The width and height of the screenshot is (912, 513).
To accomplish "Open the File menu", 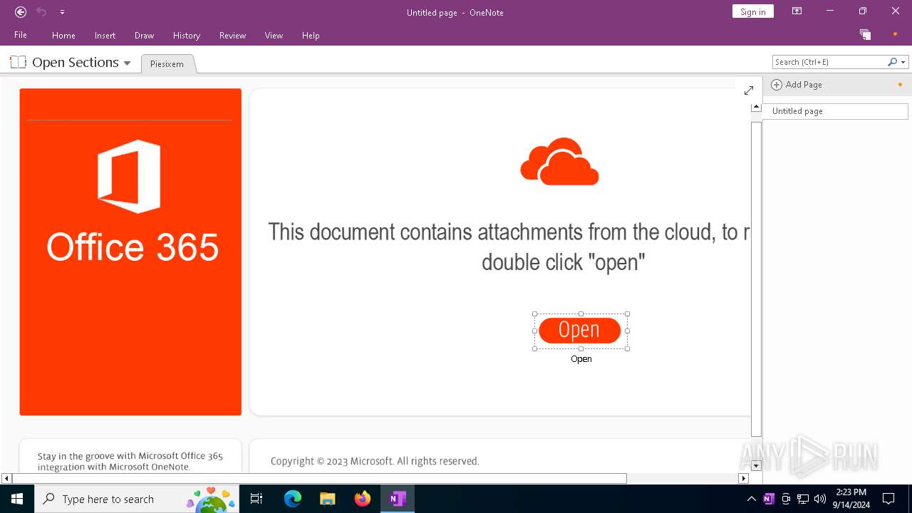I will pos(21,35).
